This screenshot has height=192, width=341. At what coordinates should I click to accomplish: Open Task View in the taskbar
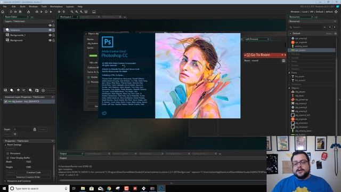74,188
